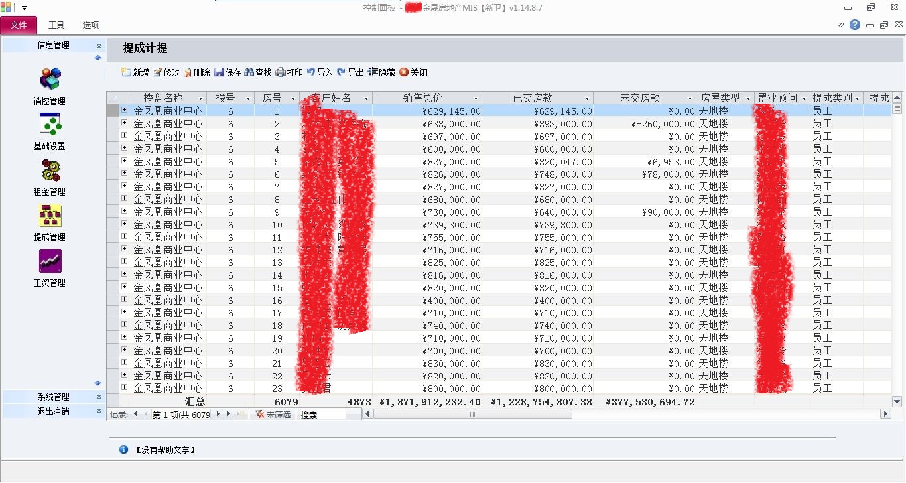Click 保存 toolbar button

click(227, 72)
